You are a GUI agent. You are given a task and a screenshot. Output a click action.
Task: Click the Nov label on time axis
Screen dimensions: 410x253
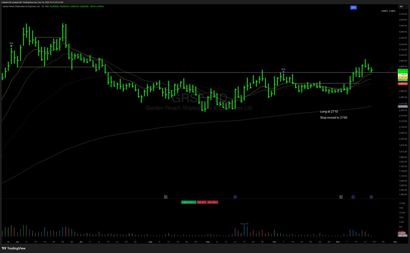(x=338, y=241)
